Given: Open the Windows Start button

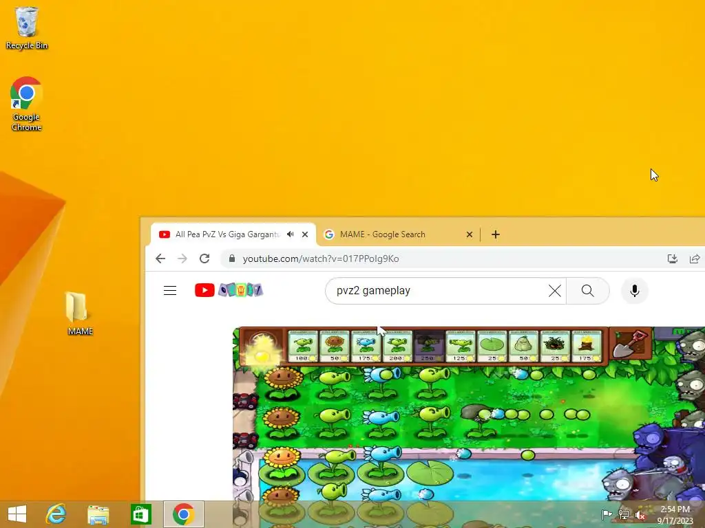Looking at the screenshot, I should [17, 514].
